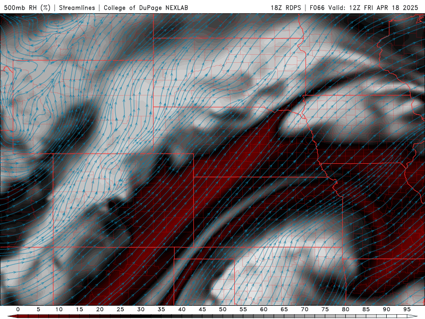Image resolution: width=425 pixels, height=319 pixels.
Task: Click the '18Z RDPS' model run label
Action: (x=286, y=7)
